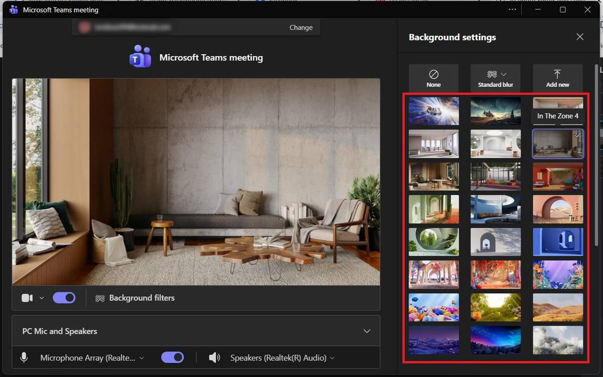Image resolution: width=603 pixels, height=377 pixels.
Task: Click the microphone icon
Action: (24, 358)
